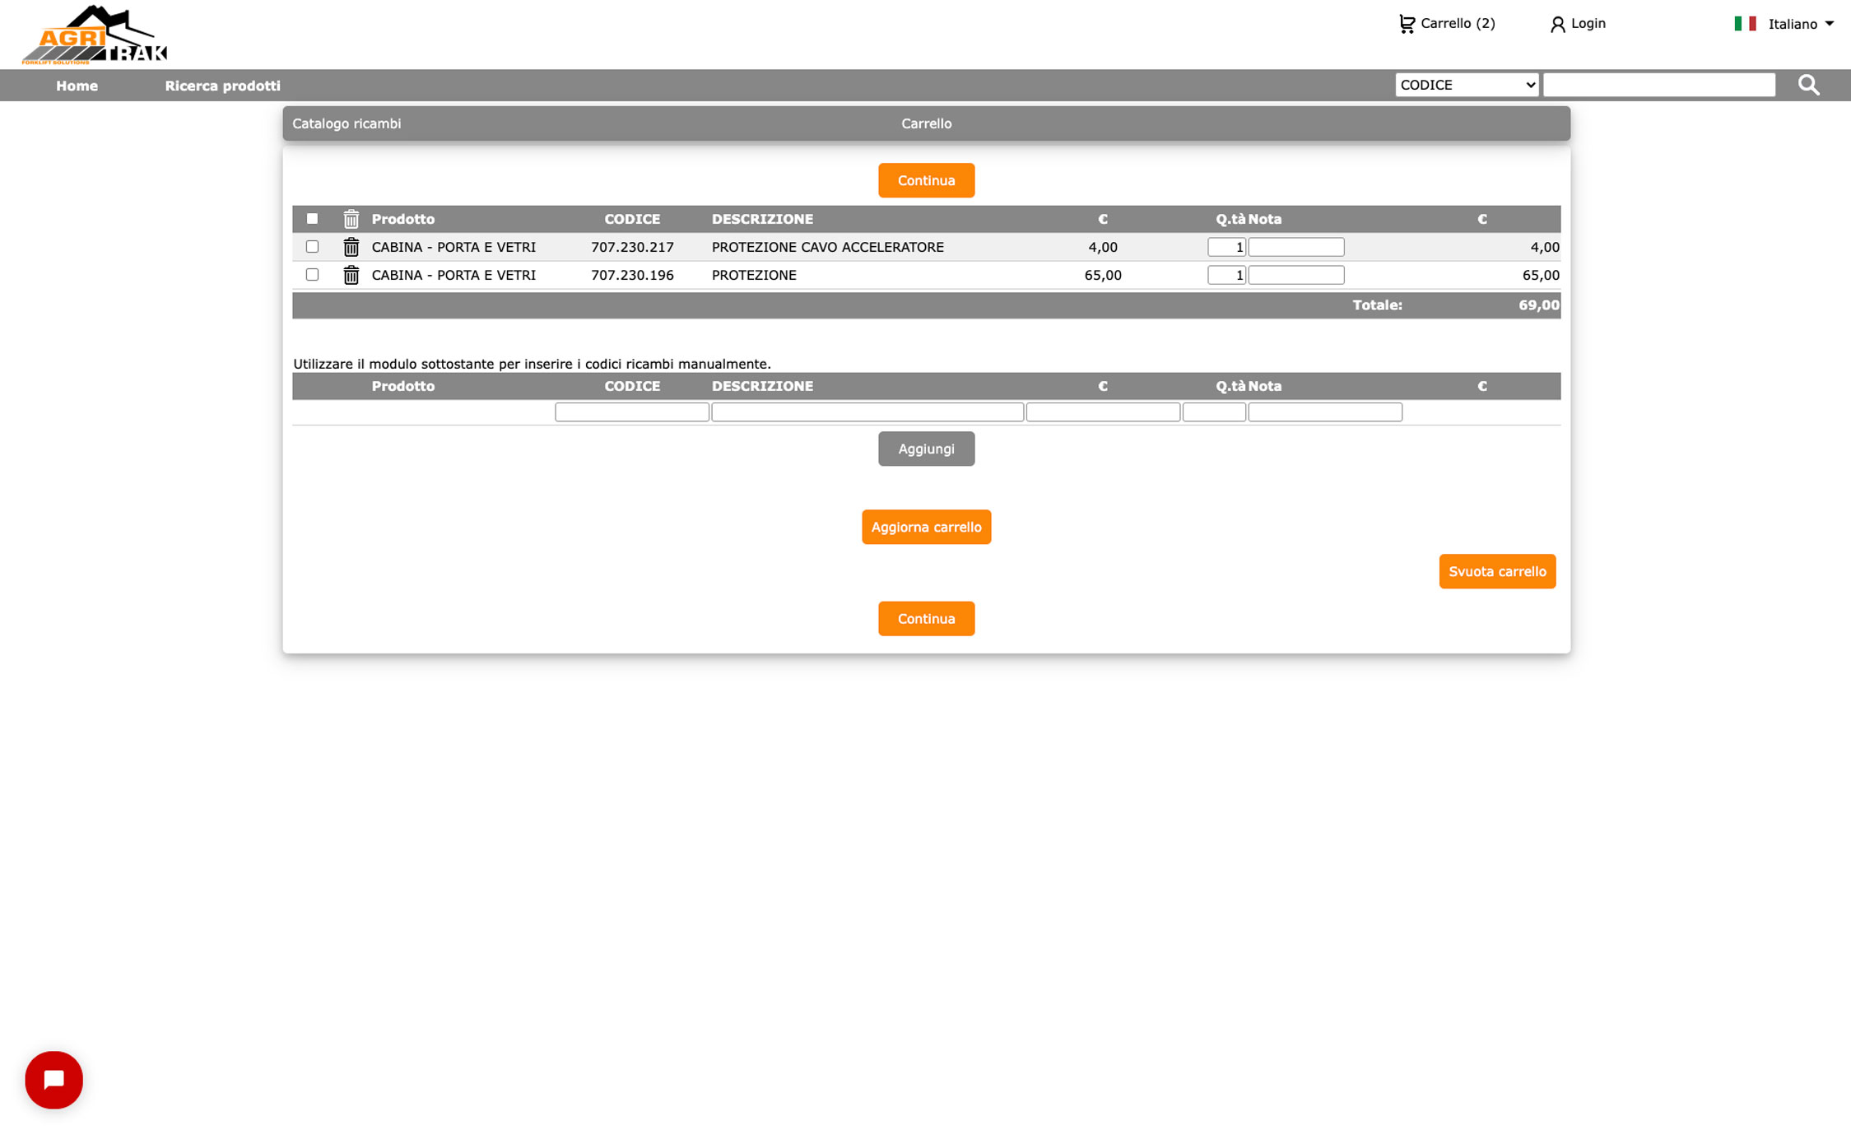Screen dimensions: 1851x1130
Task: Focus the manual Nota input field
Action: pyautogui.click(x=1325, y=412)
